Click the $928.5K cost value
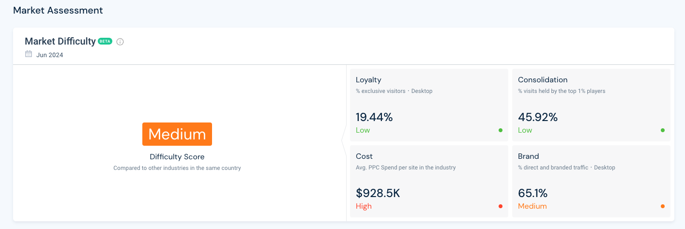This screenshot has width=685, height=229. pos(378,193)
